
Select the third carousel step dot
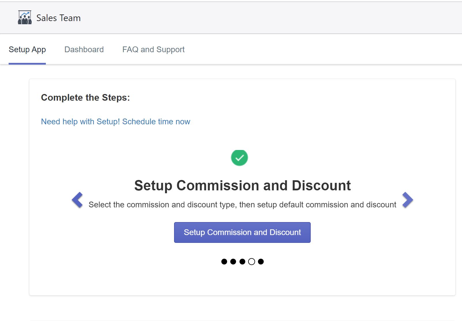242,262
